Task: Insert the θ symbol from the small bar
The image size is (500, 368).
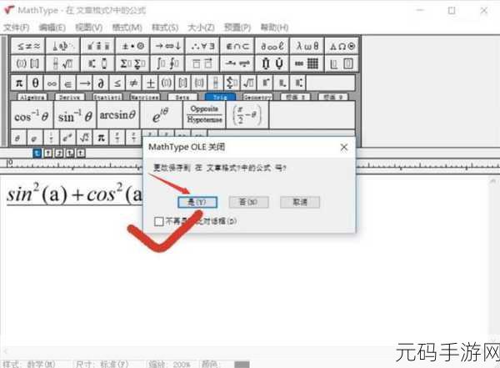Action: point(35,83)
